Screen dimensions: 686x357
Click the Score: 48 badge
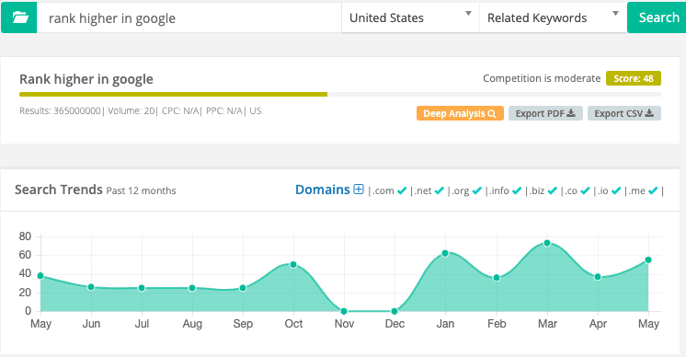[x=633, y=78]
